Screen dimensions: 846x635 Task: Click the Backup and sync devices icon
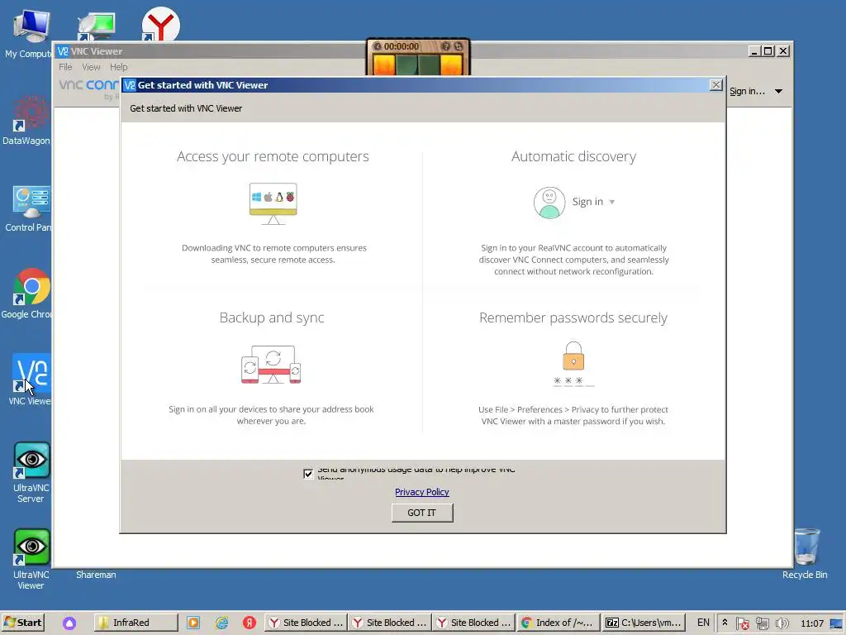271,365
